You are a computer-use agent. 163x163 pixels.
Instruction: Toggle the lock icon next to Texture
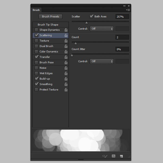(x=66, y=41)
